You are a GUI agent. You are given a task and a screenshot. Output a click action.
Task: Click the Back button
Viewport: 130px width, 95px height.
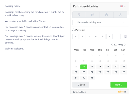[81, 85]
